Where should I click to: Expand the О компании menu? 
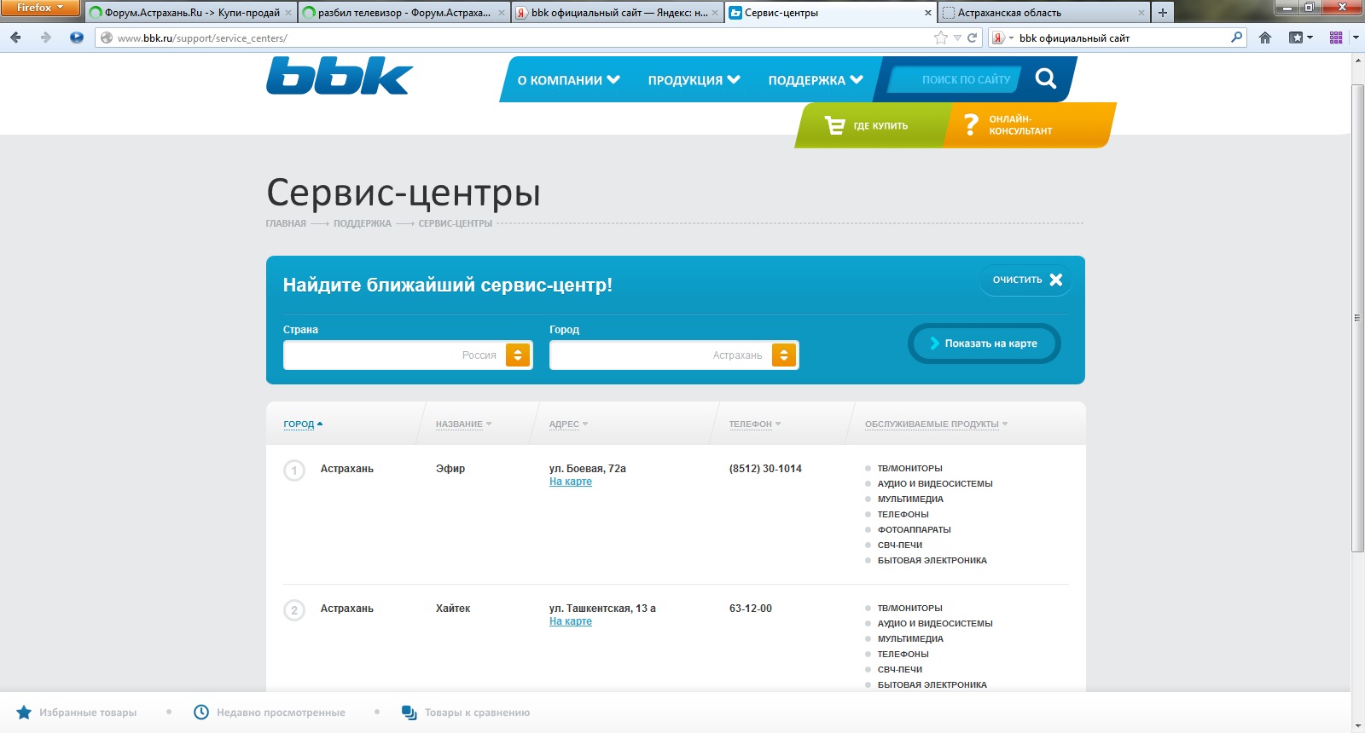click(568, 80)
